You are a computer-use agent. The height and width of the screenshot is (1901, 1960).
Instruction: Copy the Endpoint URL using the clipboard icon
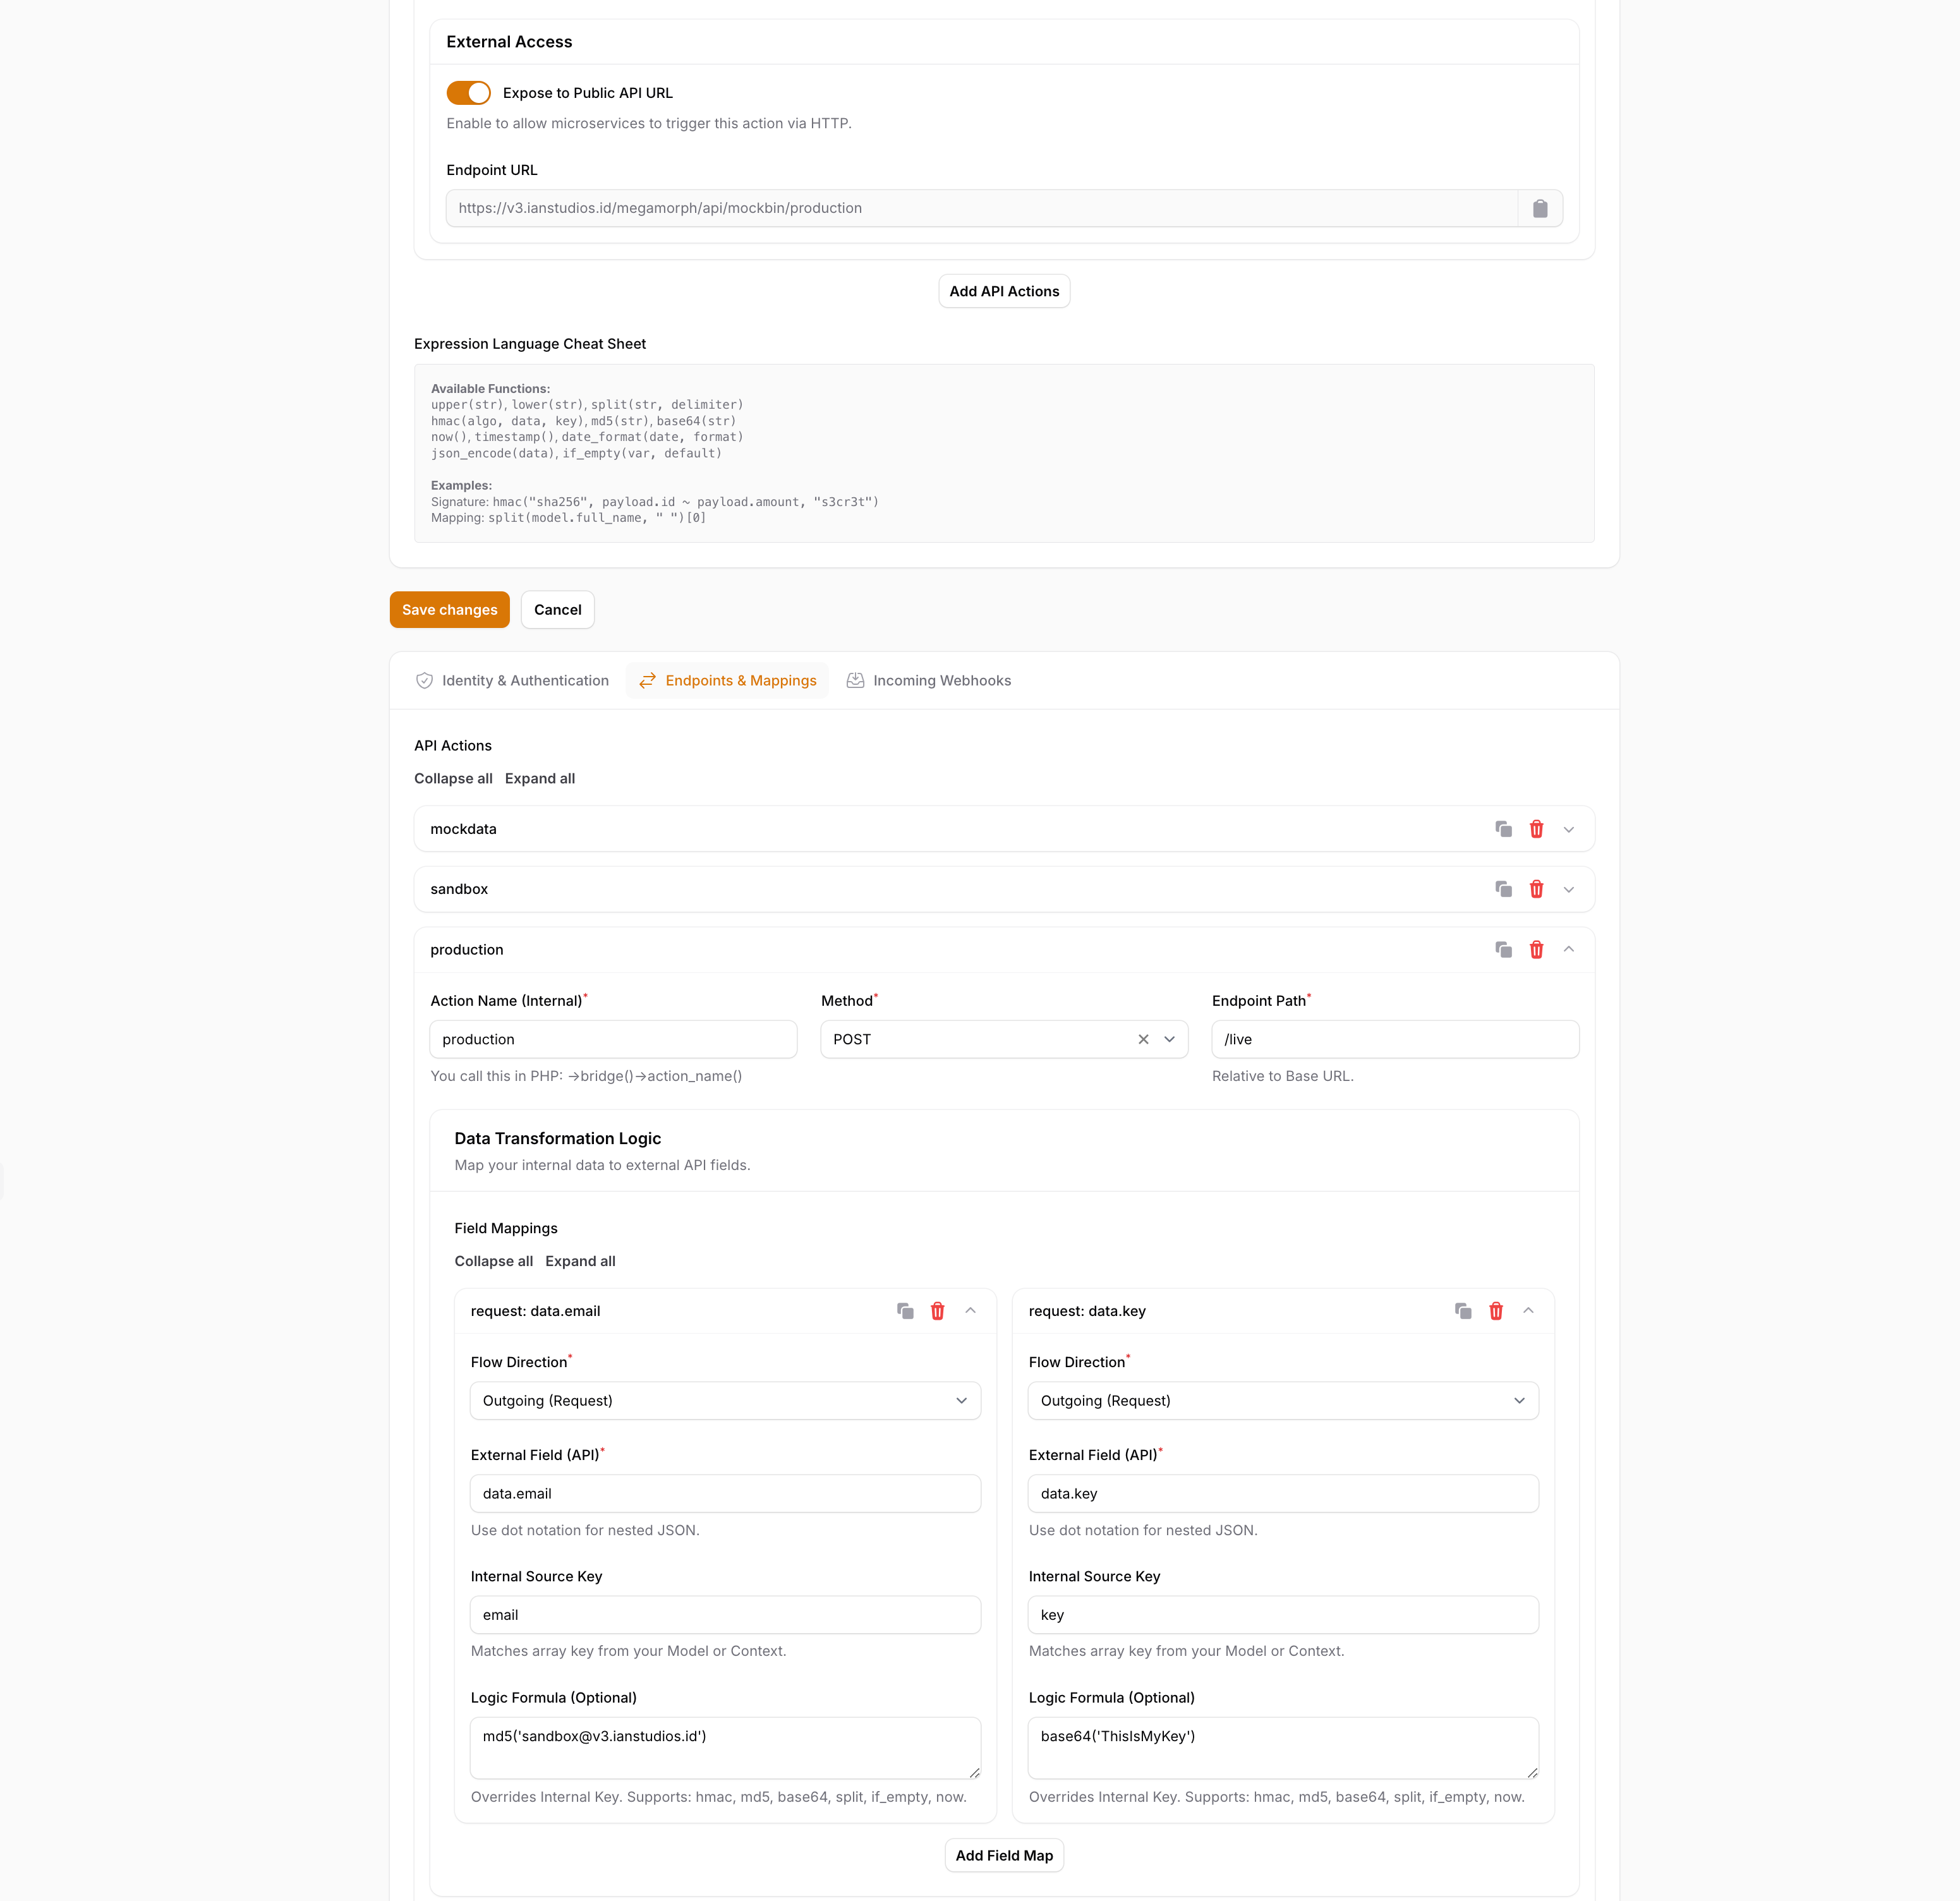point(1540,208)
